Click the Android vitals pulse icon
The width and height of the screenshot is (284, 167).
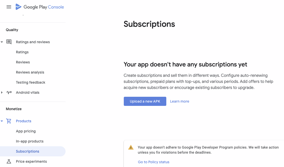click(x=9, y=92)
